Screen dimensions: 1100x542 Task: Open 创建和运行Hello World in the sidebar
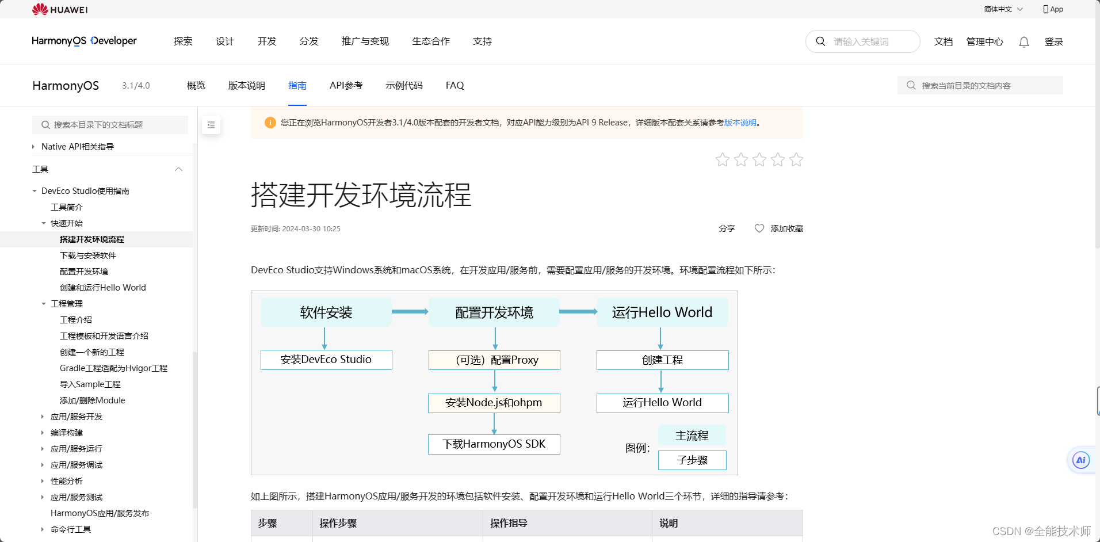coord(103,288)
